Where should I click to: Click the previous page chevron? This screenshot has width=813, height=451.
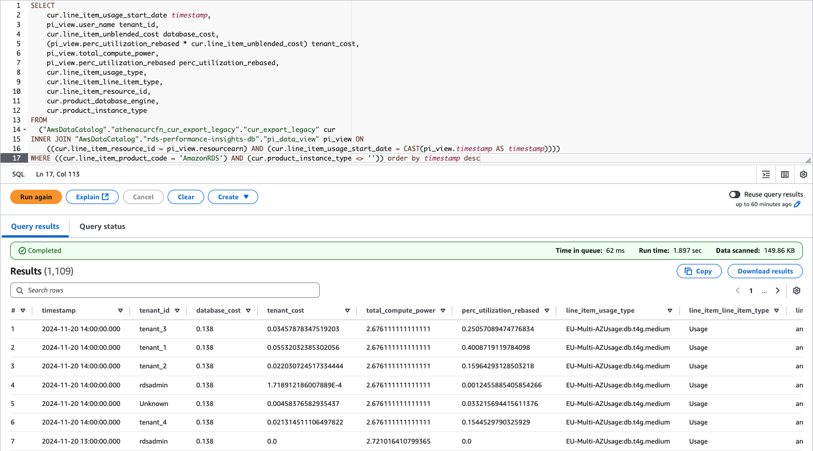[x=738, y=290]
